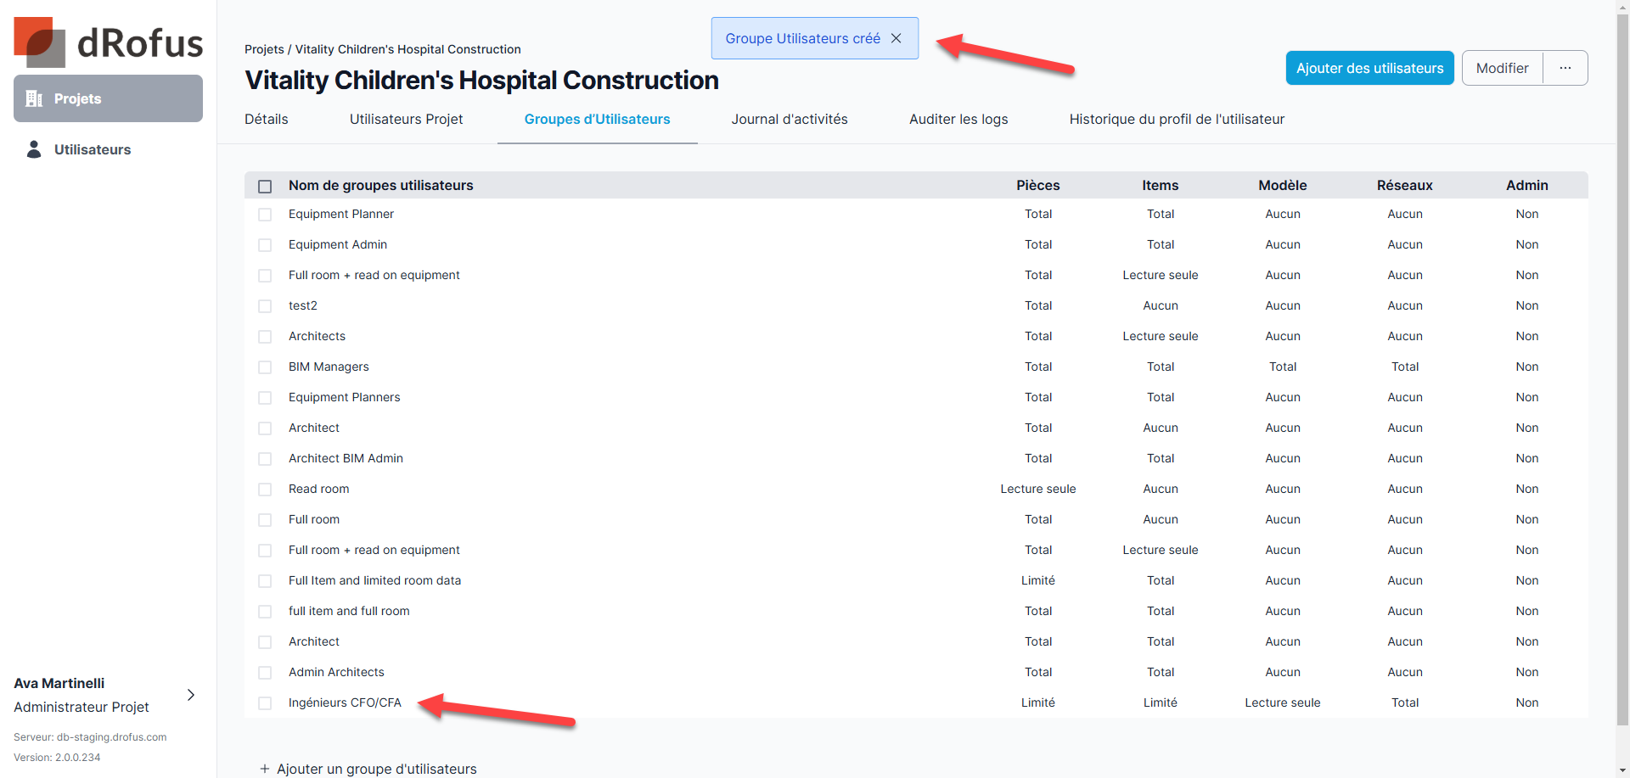Go to the Auditer les logs tab
The height and width of the screenshot is (778, 1630).
[x=958, y=119]
